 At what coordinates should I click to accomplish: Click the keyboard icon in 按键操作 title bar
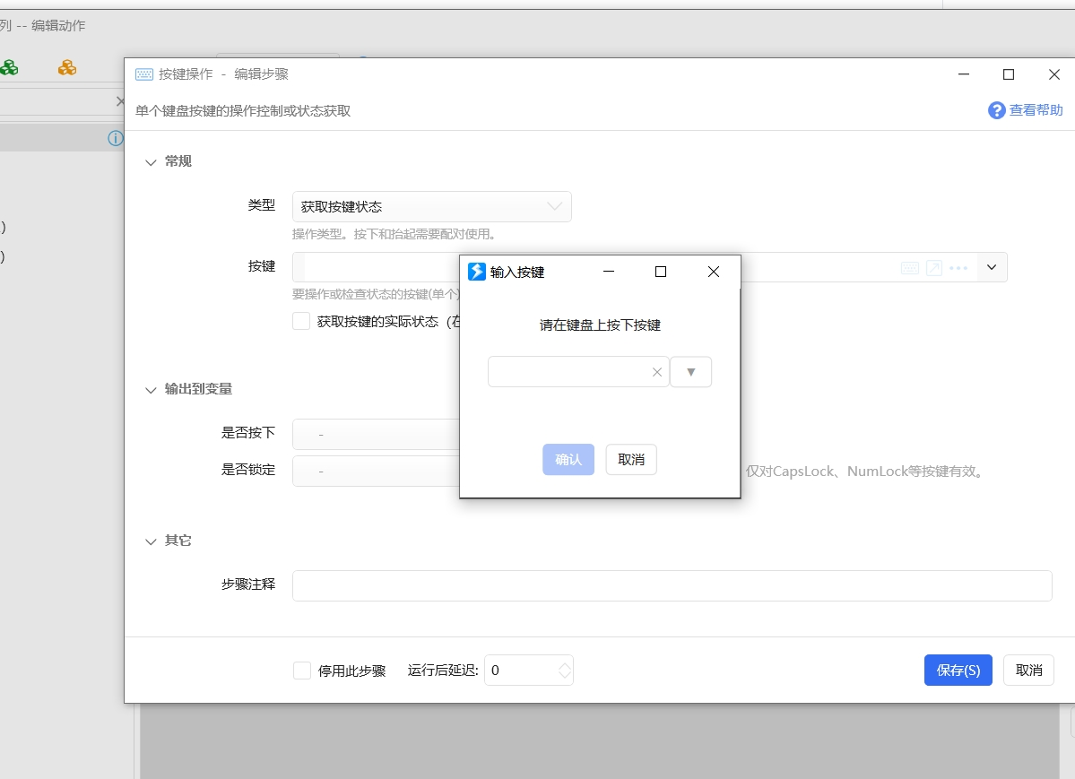click(x=144, y=74)
